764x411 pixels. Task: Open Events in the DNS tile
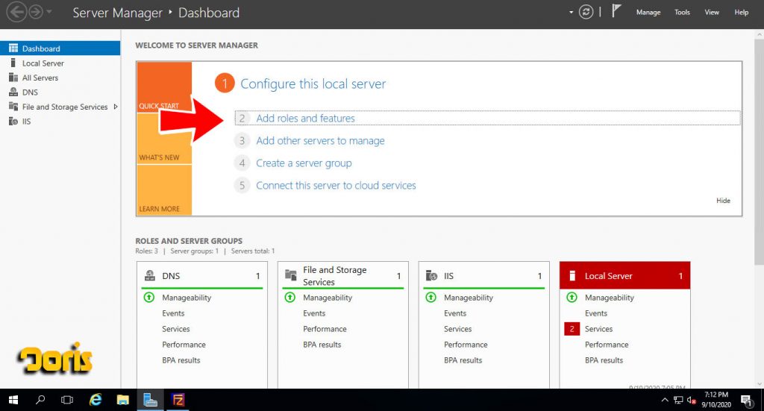[x=173, y=313]
